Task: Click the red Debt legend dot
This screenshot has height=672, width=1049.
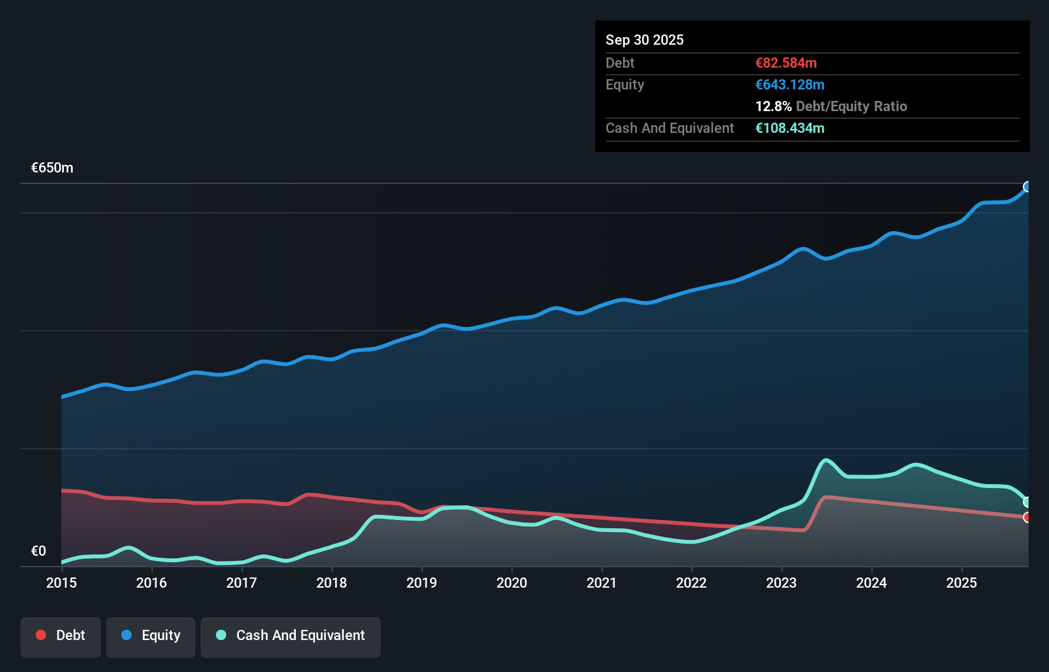Action: tap(40, 635)
